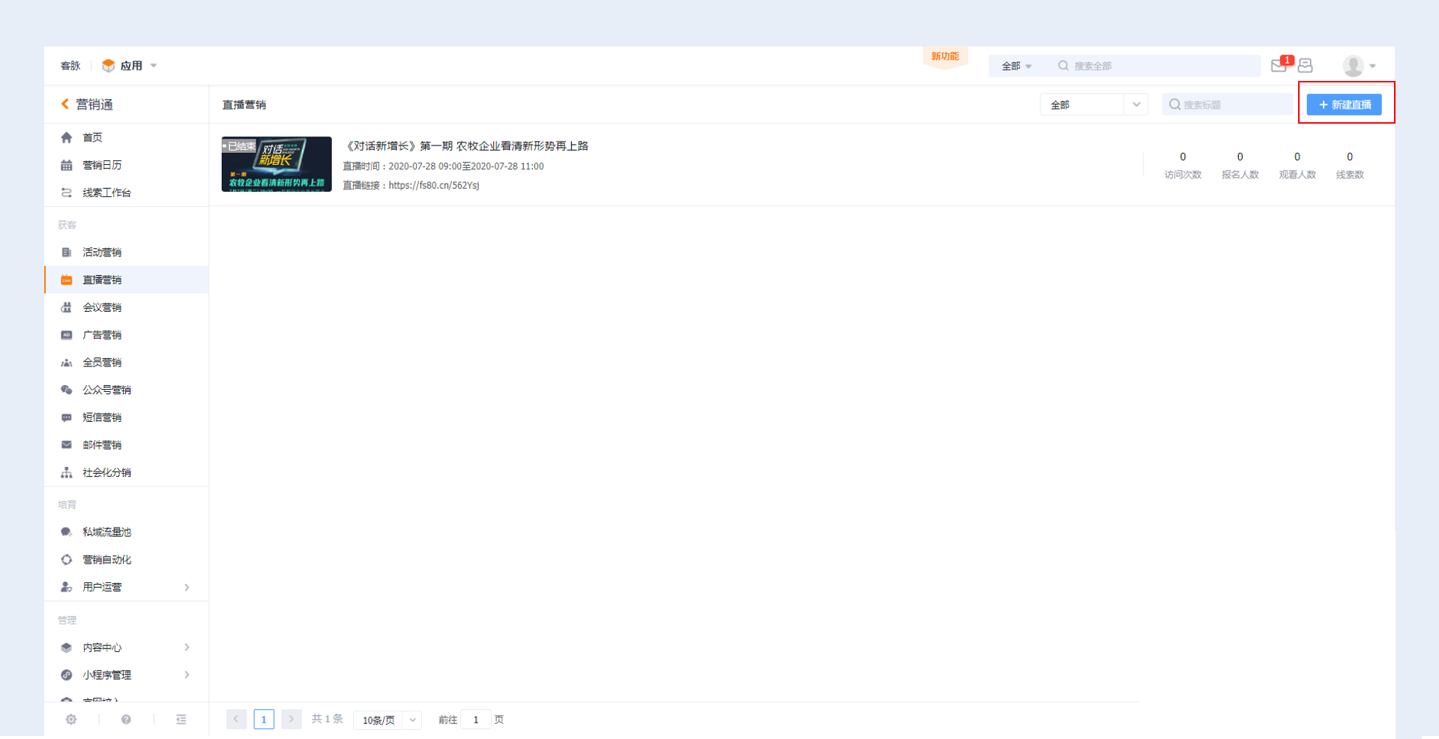
Task: Click the icon beside 营销自动化
Action: pyautogui.click(x=67, y=560)
